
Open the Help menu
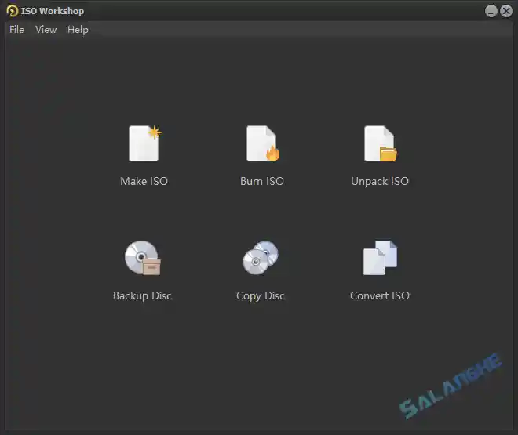(78, 30)
